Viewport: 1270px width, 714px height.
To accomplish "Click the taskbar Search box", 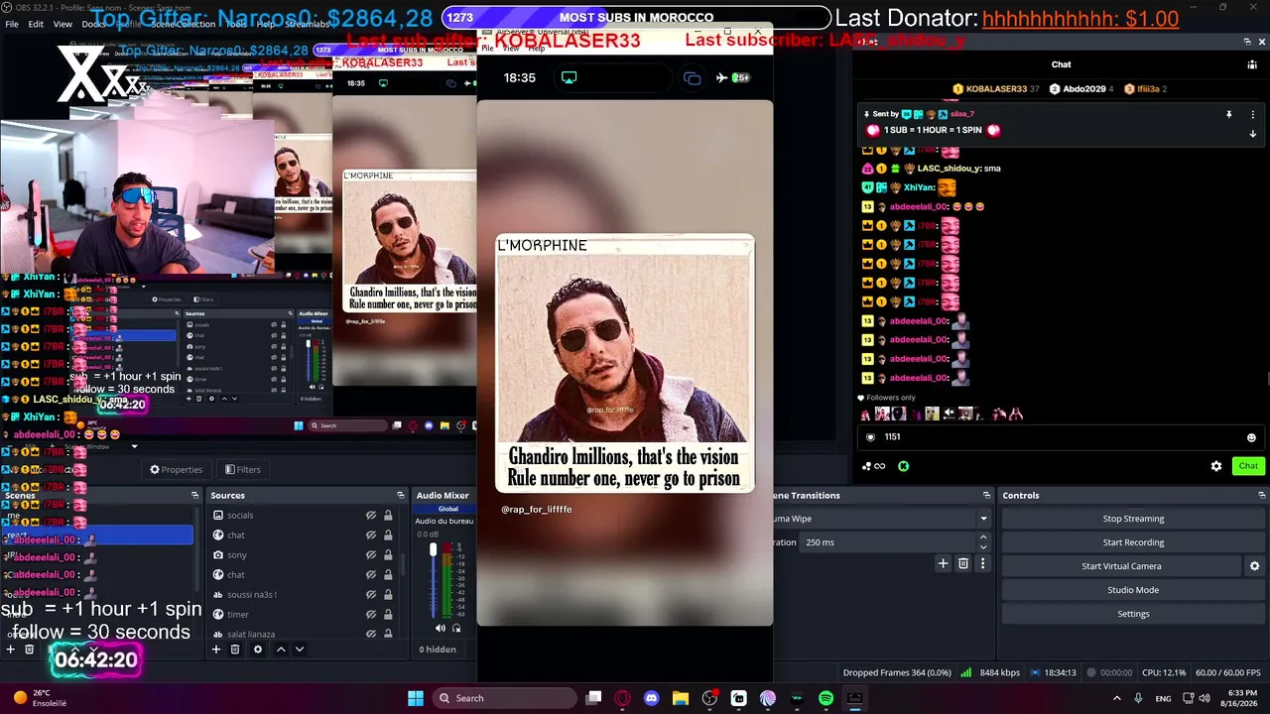I will tap(505, 698).
